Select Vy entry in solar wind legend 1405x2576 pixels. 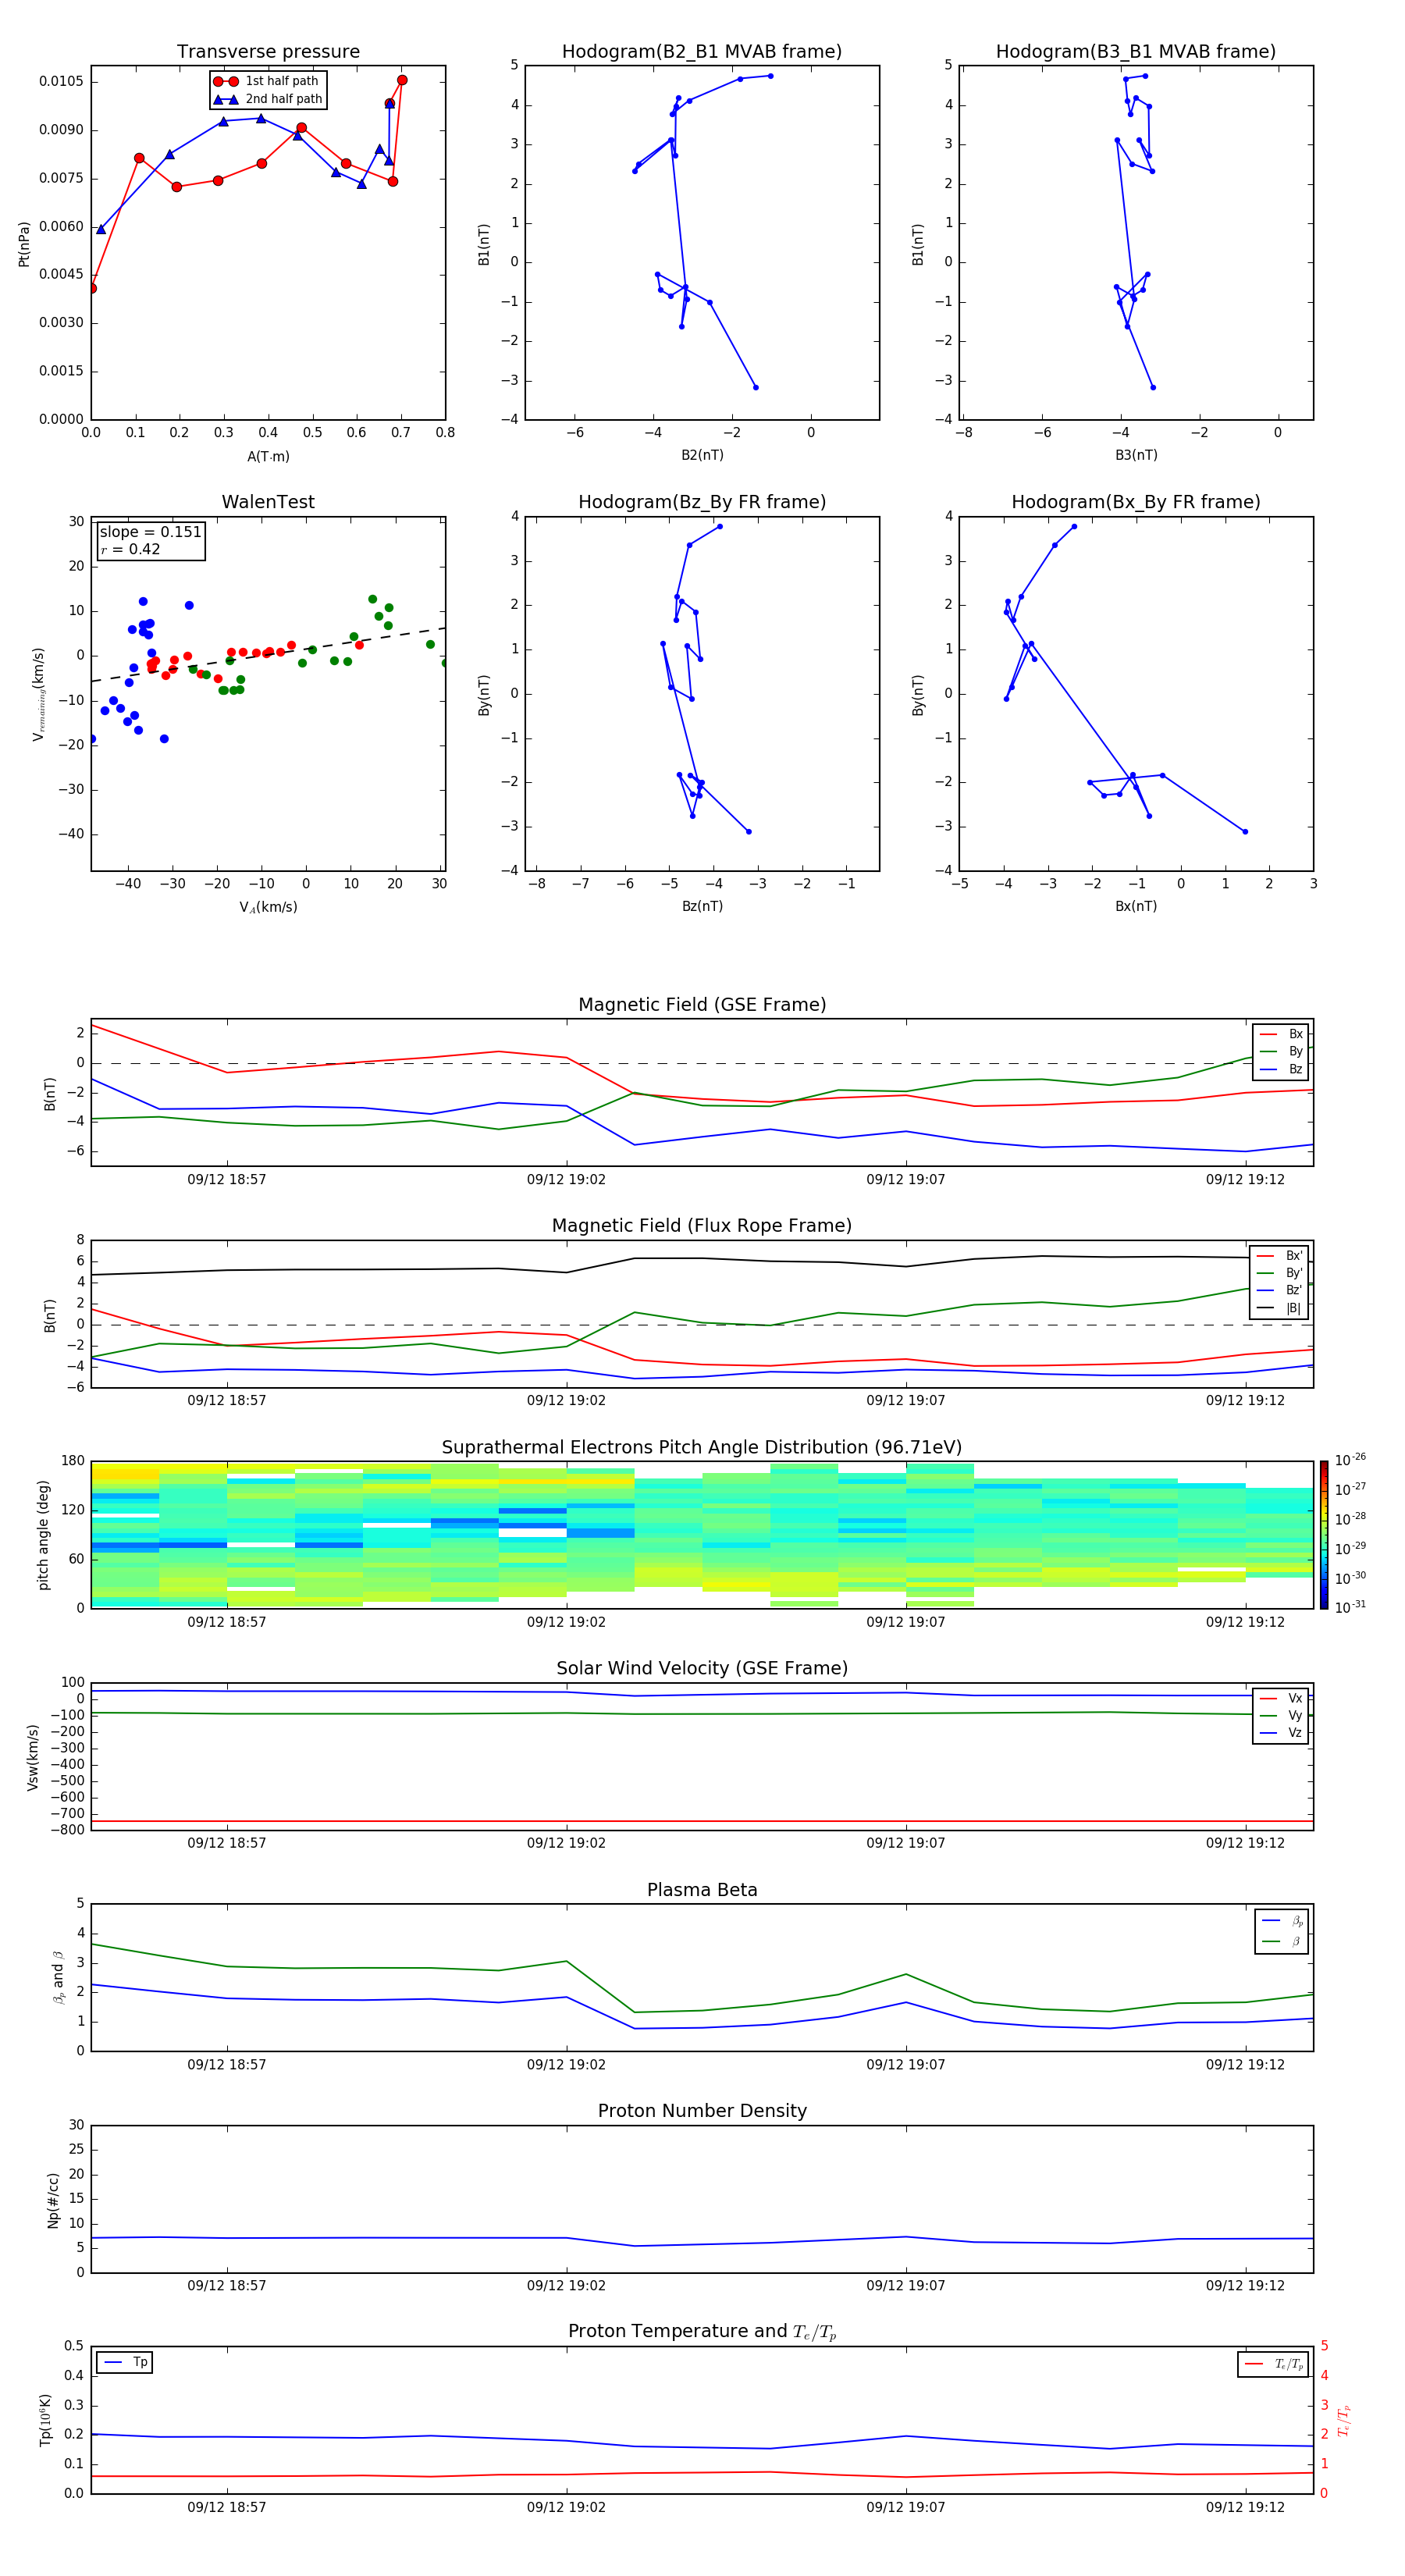coord(1281,1716)
